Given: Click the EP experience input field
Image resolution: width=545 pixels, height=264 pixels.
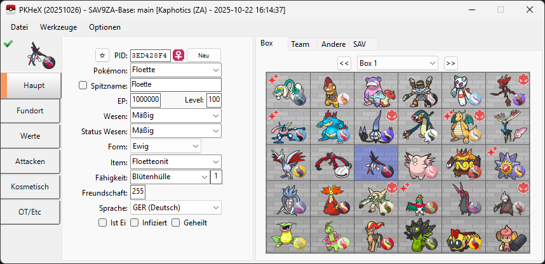Looking at the screenshot, I should click(x=145, y=100).
